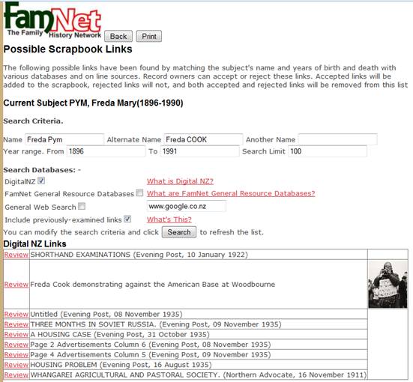
Task: Enable FamNet General Resource Databases checkbox
Action: 139,193
